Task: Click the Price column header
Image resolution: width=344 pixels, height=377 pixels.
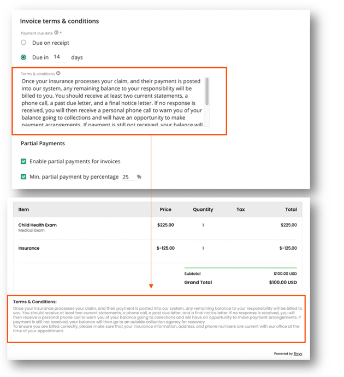Action: click(x=165, y=209)
